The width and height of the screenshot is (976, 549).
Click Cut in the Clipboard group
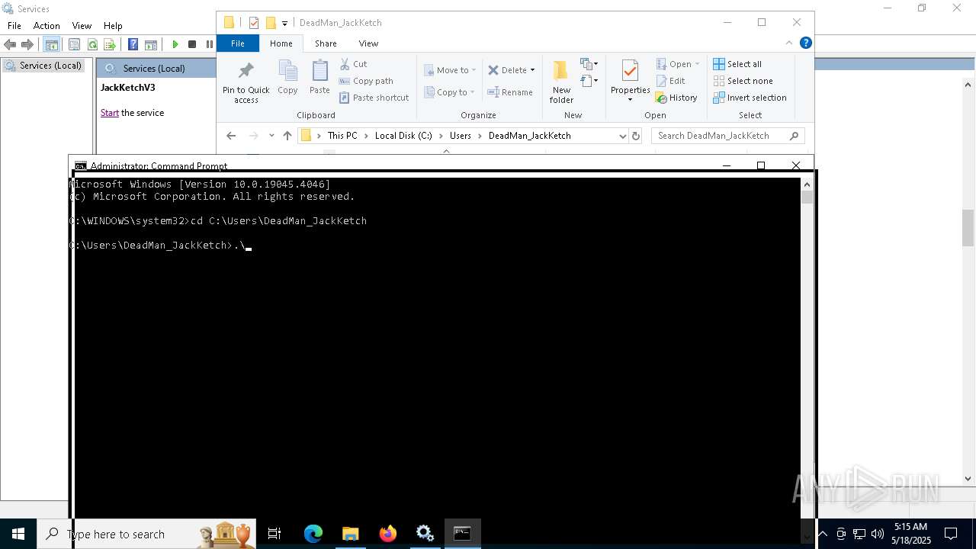(x=353, y=64)
